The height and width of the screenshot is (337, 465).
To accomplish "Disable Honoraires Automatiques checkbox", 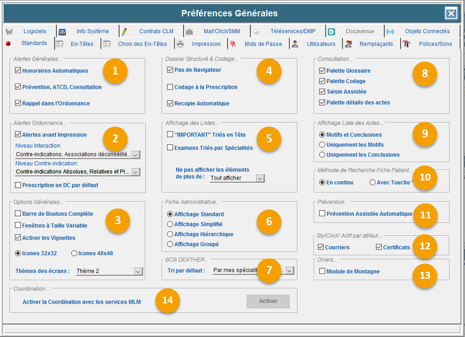I will [18, 70].
